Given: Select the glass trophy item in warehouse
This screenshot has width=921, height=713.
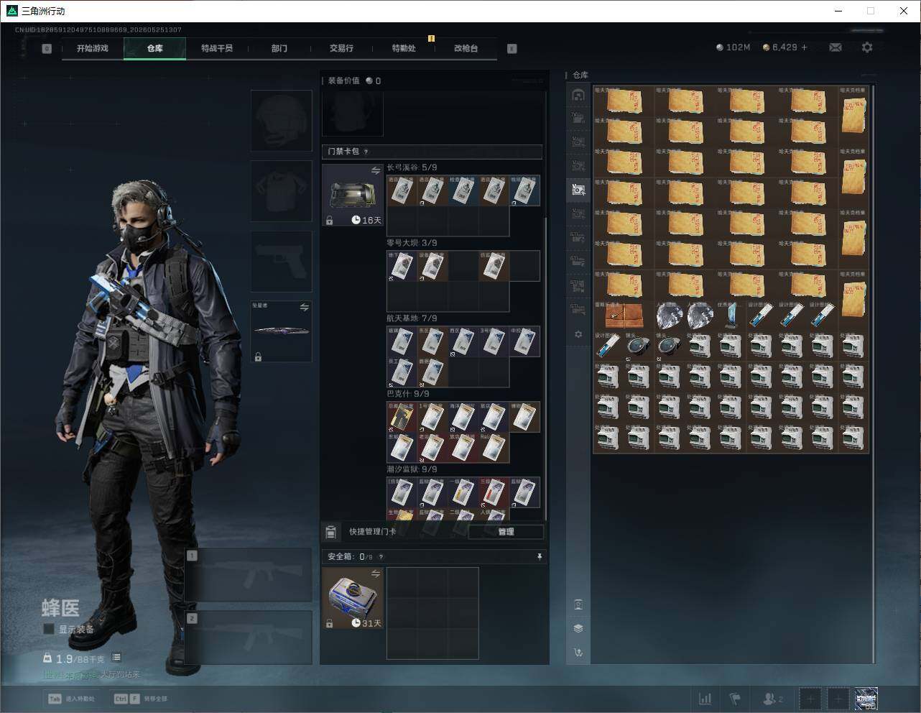Looking at the screenshot, I should [x=731, y=316].
